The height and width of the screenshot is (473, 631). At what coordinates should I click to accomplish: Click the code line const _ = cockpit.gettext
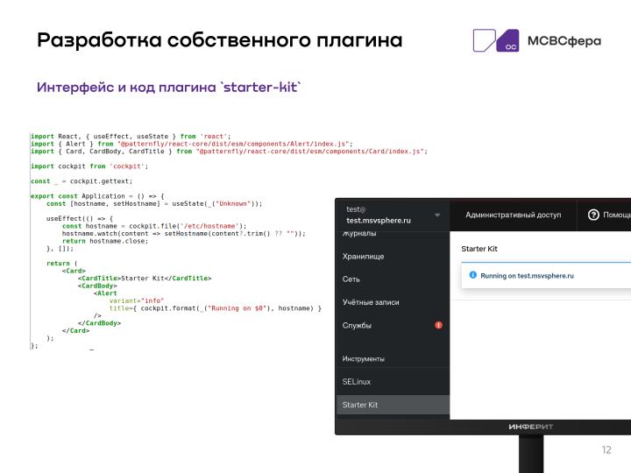(x=82, y=181)
